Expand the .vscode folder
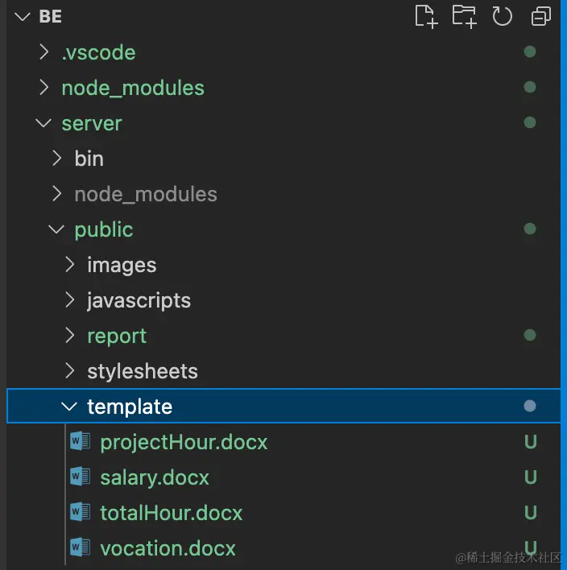Viewport: 567px width, 570px height. [x=44, y=52]
